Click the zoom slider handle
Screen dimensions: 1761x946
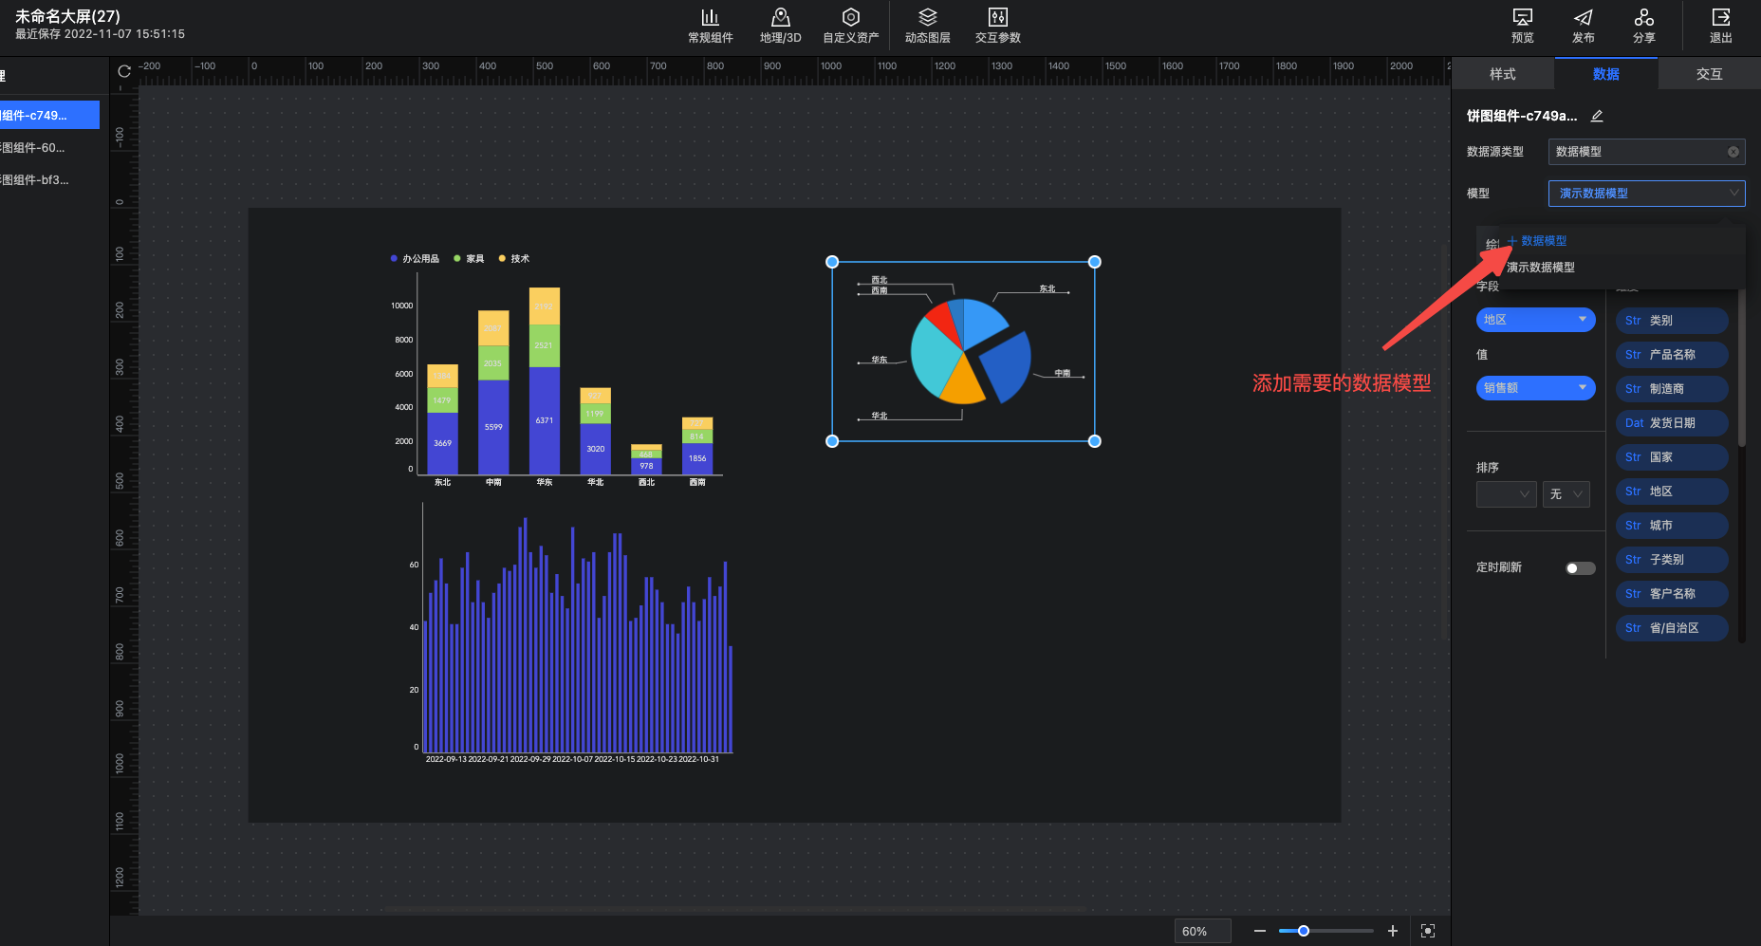click(x=1304, y=931)
